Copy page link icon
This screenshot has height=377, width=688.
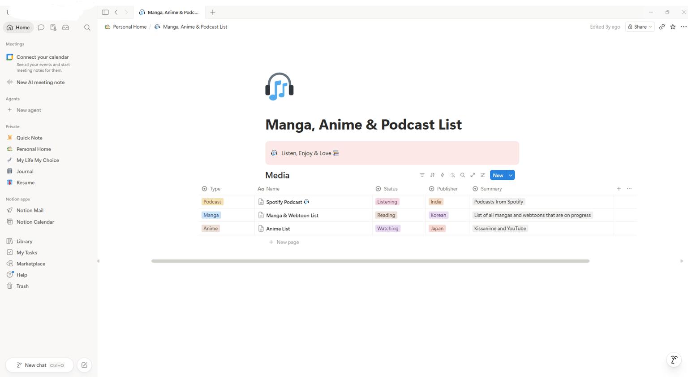[x=662, y=27]
